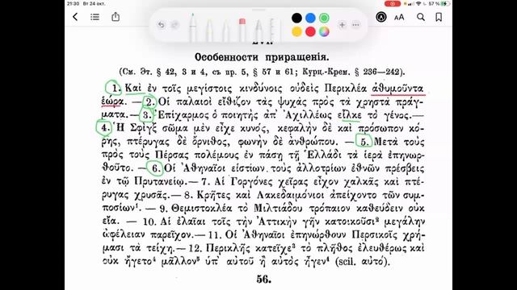The width and height of the screenshot is (517, 290).
Task: Select the green-tipped pen tool
Action: coord(193,27)
